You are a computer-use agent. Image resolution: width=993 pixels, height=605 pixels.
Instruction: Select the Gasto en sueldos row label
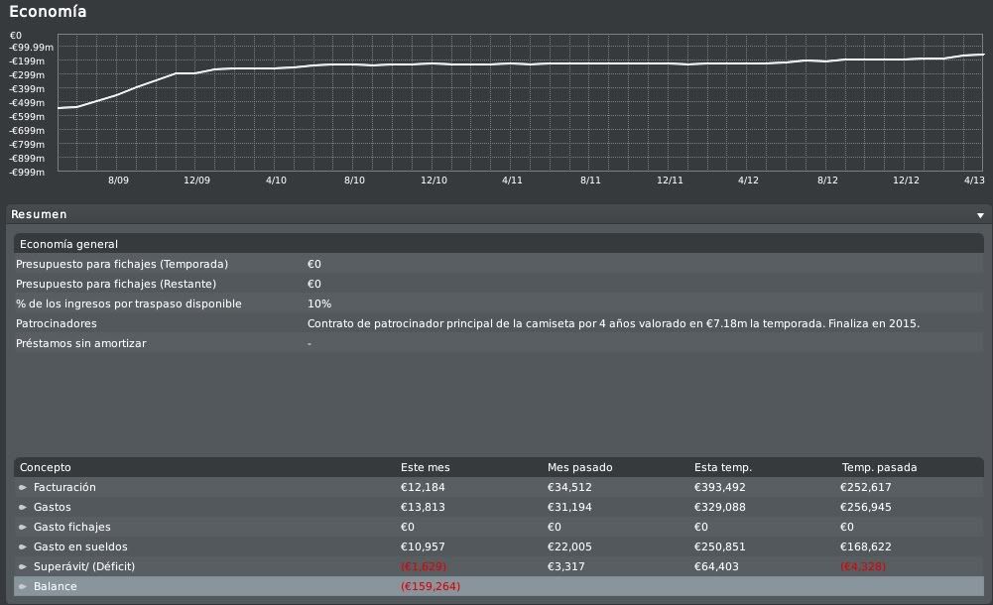[80, 546]
